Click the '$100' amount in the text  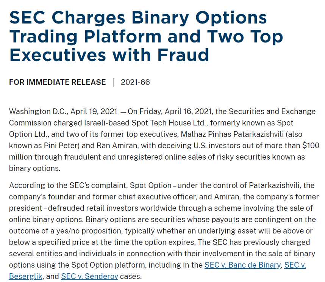point(311,146)
